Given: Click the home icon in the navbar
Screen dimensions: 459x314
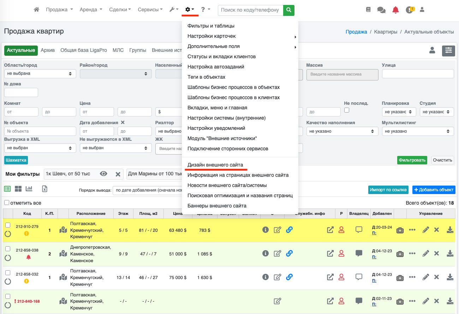Looking at the screenshot, I should (36, 10).
